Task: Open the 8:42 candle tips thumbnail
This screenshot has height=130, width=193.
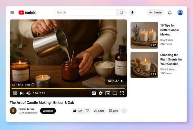Action: (144, 35)
